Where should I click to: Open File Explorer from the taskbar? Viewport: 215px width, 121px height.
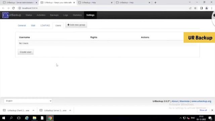click(x=34, y=118)
